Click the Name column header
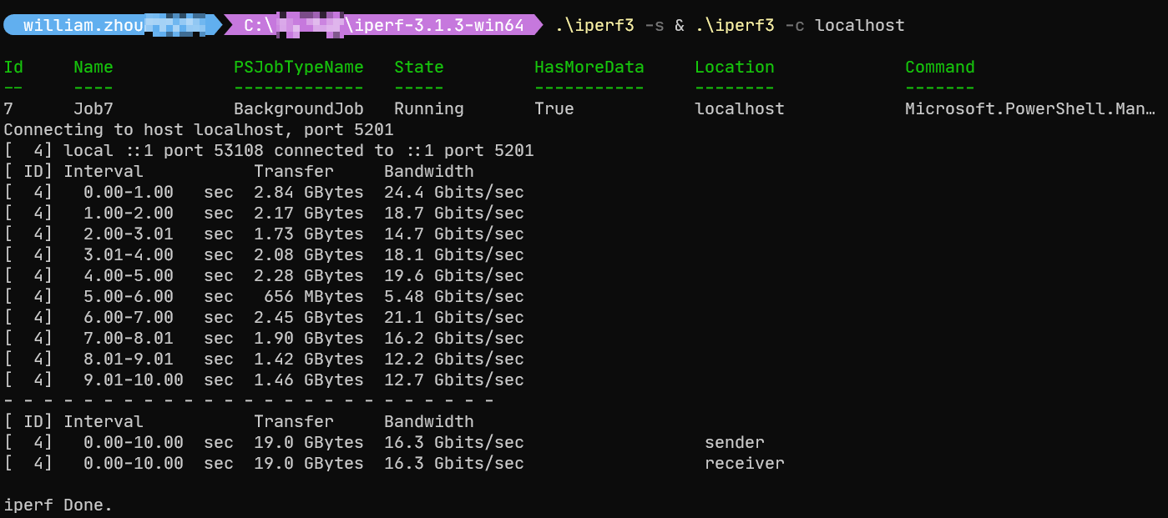The height and width of the screenshot is (518, 1168). coord(93,67)
